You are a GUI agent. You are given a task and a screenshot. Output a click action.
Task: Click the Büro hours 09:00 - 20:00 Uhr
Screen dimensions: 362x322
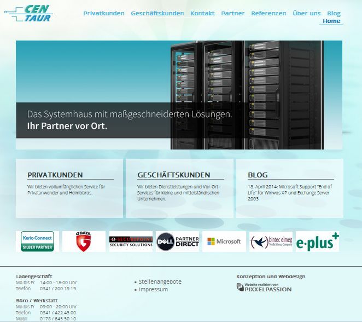(x=58, y=307)
